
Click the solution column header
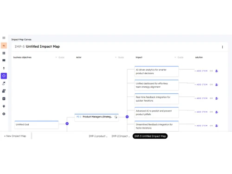coord(199,58)
